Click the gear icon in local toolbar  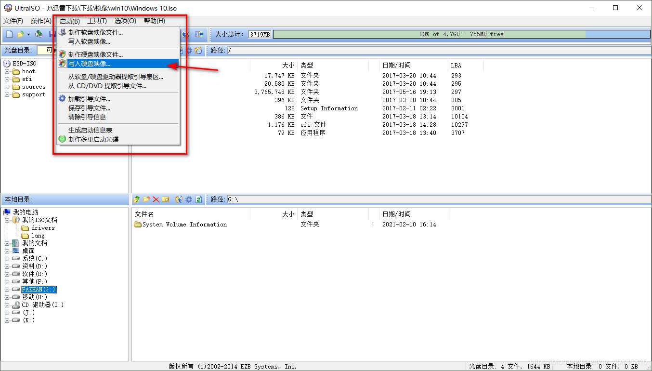tap(189, 199)
